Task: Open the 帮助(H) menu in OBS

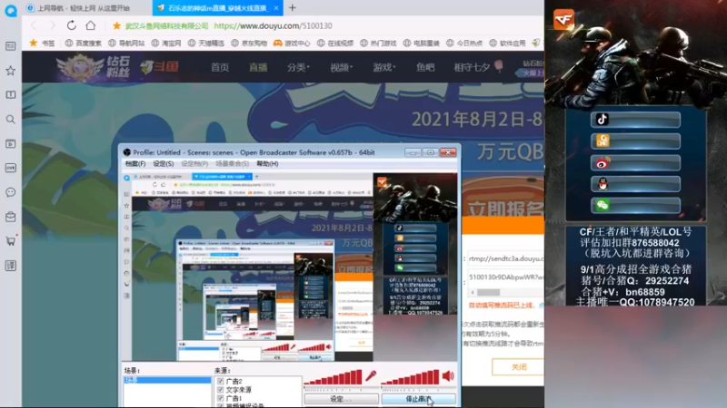Action: pos(267,164)
